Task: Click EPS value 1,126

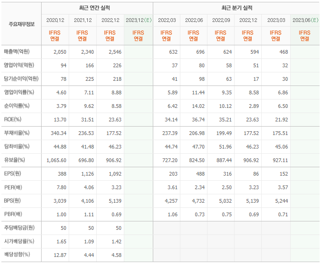Action: 87,174
